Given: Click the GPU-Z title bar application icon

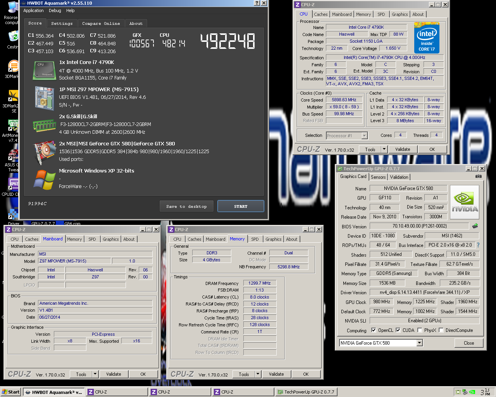Looking at the screenshot, I should [x=340, y=169].
